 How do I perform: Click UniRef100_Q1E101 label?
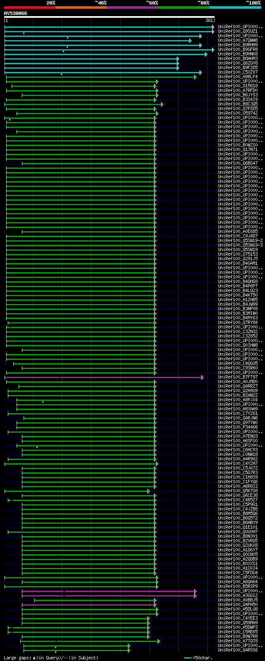(x=238, y=527)
